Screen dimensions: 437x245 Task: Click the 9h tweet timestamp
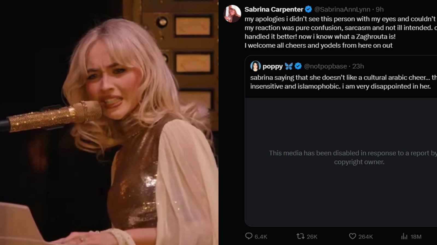380,9
